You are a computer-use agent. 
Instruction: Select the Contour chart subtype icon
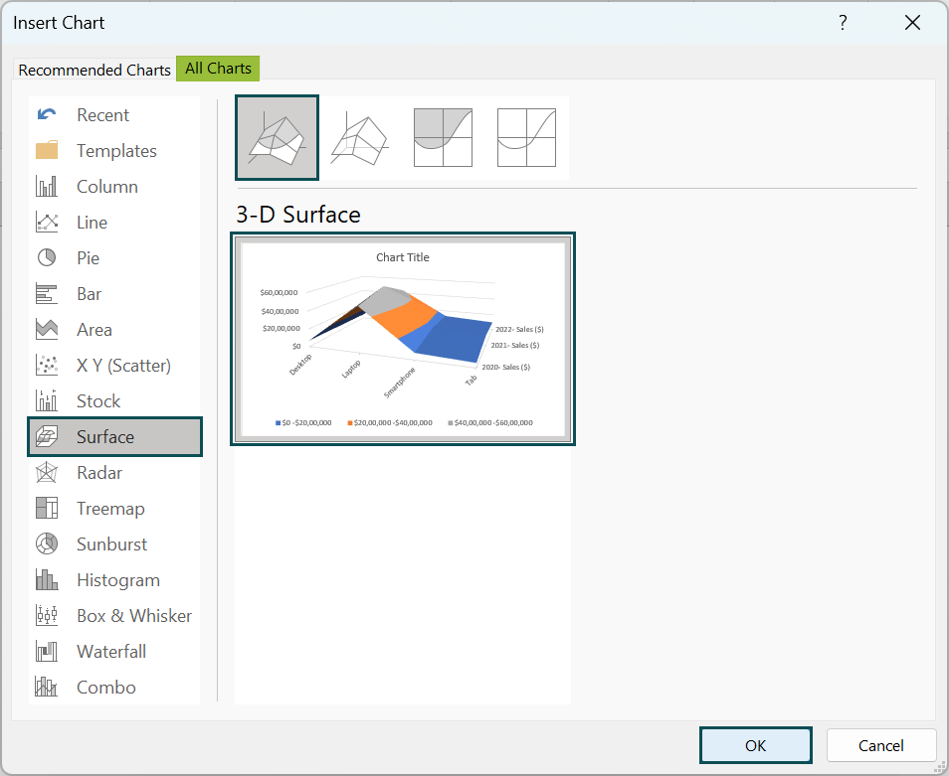[443, 138]
